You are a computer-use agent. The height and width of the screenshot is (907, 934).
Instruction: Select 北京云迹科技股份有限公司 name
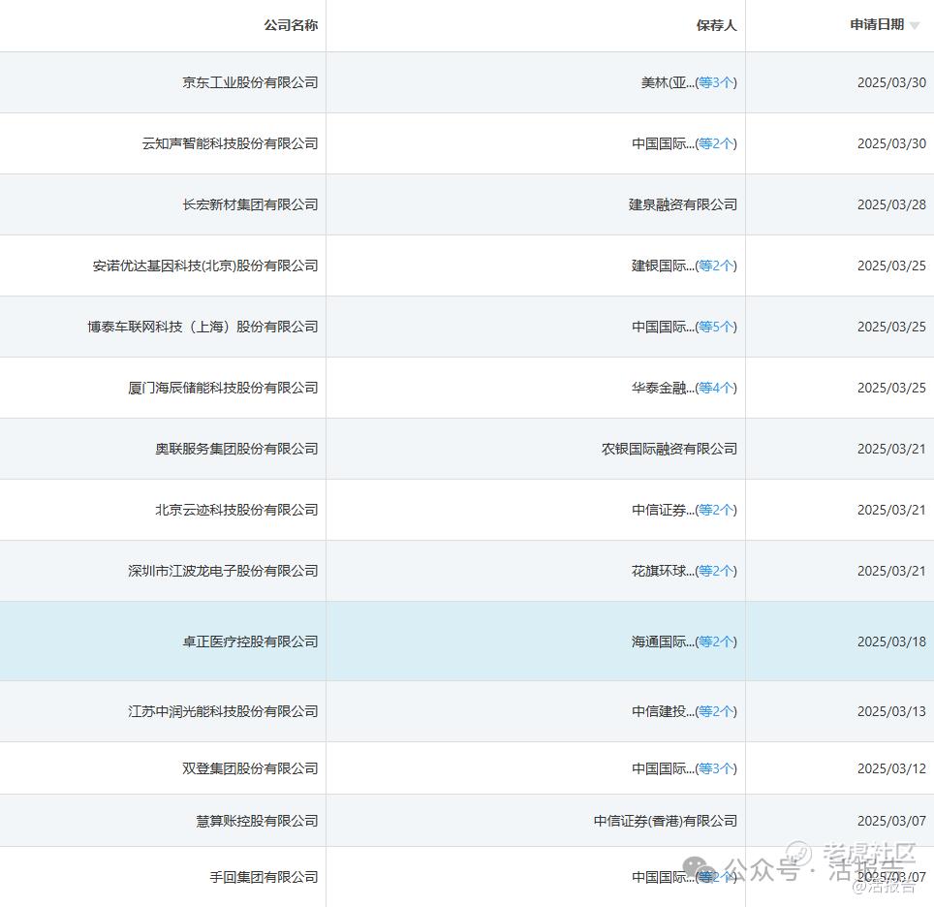pos(236,510)
